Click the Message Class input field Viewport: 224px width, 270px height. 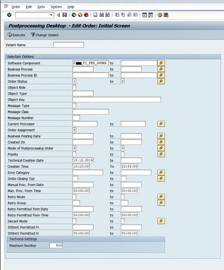click(x=91, y=112)
